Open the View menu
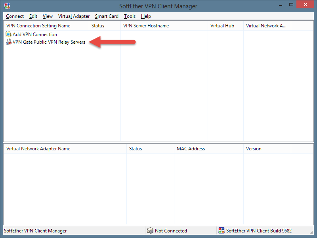Screen dimensions: 317x238 tap(48, 16)
